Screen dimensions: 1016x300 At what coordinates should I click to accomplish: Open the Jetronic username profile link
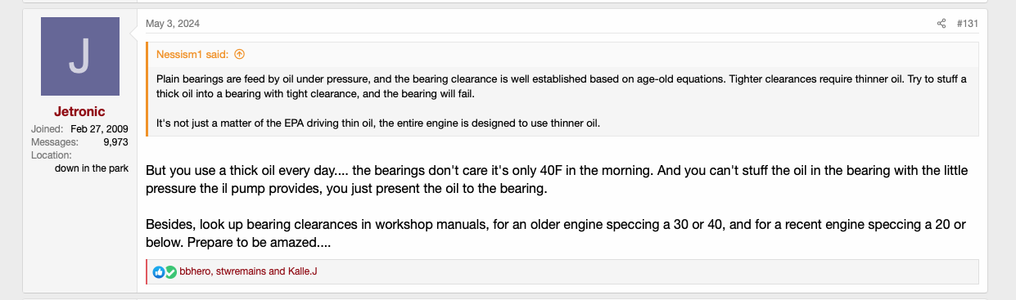[x=79, y=111]
